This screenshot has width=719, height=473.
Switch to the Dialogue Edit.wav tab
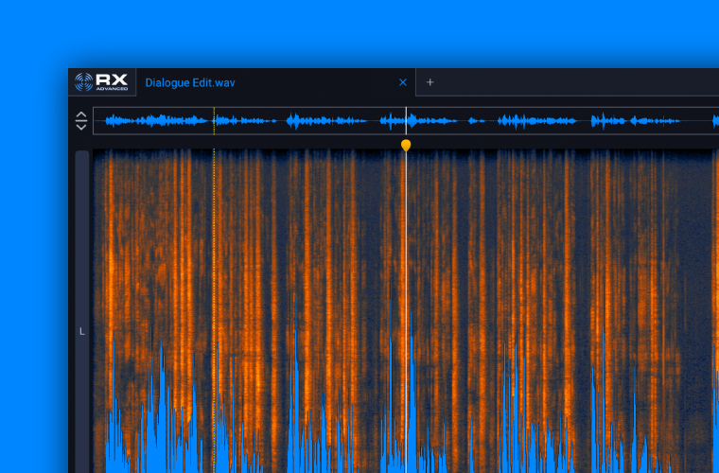tap(190, 82)
